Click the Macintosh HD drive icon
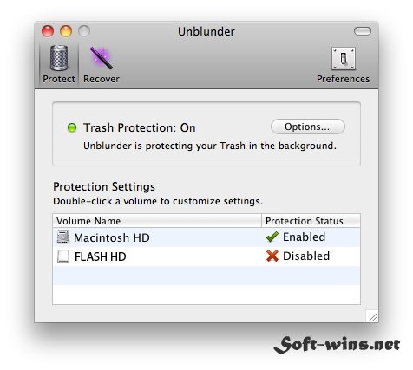 pyautogui.click(x=63, y=237)
